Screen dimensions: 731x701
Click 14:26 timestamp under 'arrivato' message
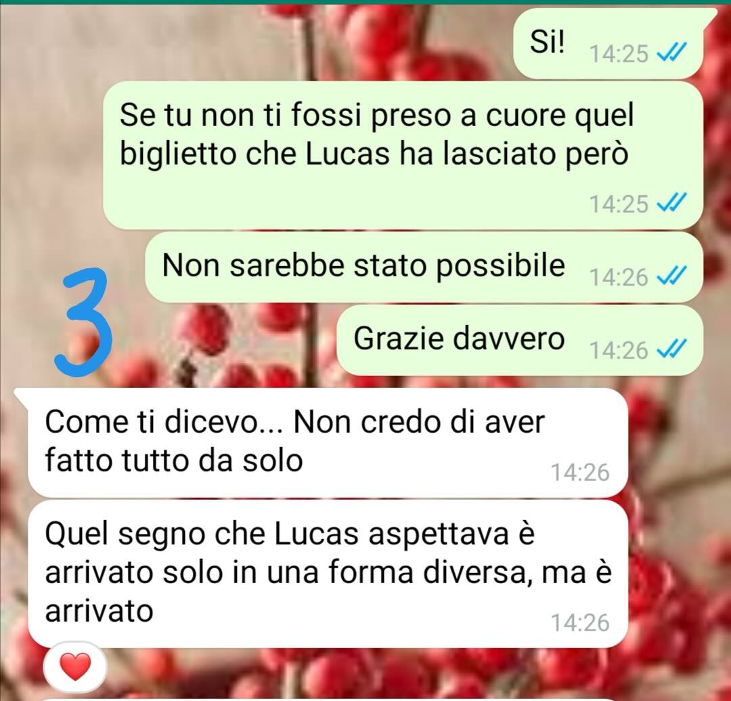tap(581, 622)
